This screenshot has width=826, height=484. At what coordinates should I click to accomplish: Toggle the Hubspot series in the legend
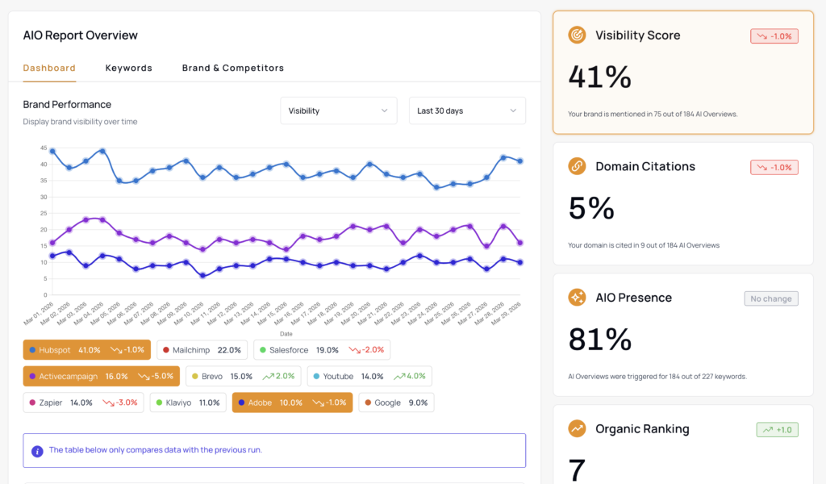coord(86,350)
